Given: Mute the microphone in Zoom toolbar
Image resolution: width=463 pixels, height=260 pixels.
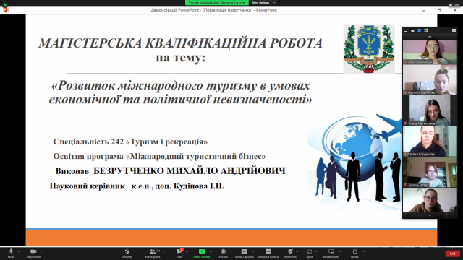Looking at the screenshot, I should [11, 253].
